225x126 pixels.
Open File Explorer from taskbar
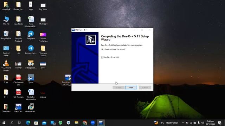[77, 123]
